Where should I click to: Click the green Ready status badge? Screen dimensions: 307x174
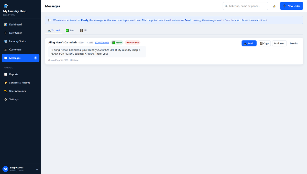(117, 43)
